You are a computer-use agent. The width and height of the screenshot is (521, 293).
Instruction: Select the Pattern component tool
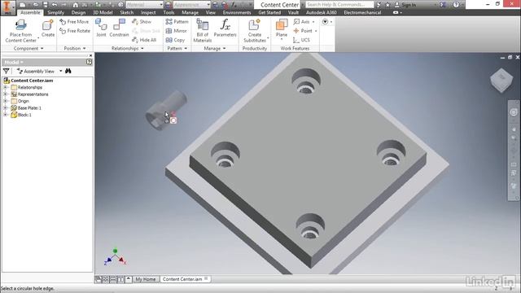click(177, 22)
